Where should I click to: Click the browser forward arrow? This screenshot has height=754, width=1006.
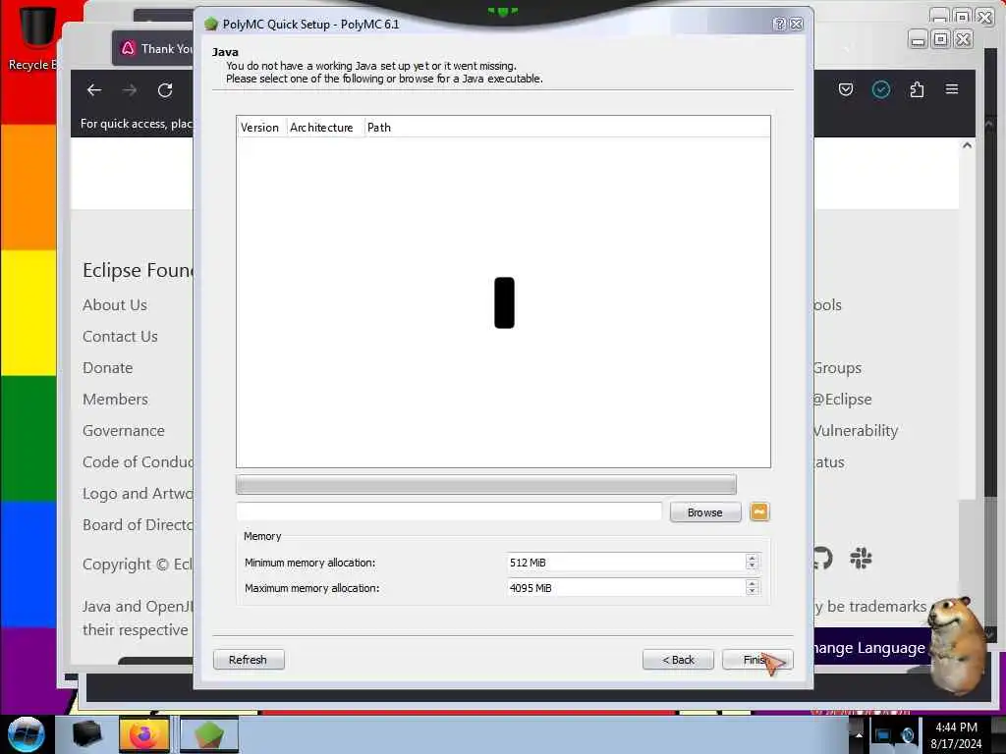click(x=130, y=90)
